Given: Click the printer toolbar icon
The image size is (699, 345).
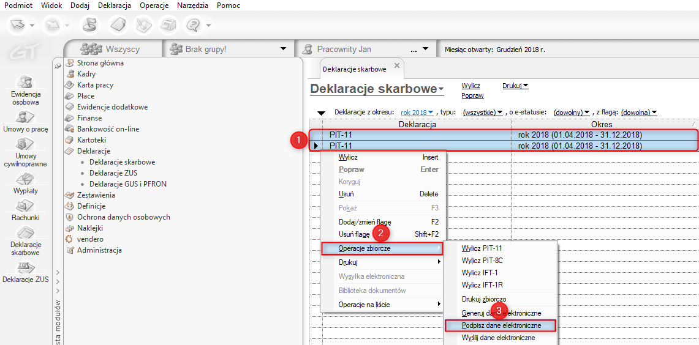Looking at the screenshot, I should click(168, 25).
